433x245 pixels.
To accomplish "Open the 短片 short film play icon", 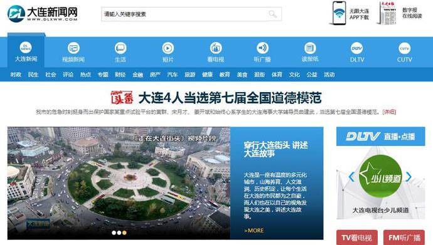I will (168, 48).
